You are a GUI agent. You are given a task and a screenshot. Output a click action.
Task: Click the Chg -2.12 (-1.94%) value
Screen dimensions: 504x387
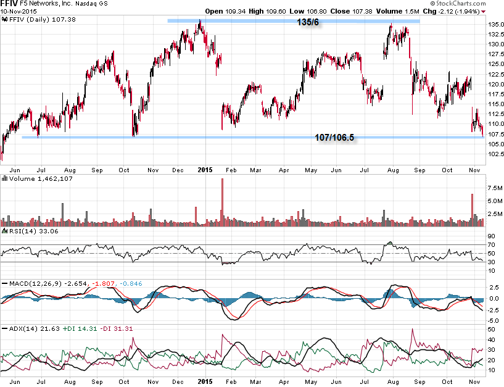[x=451, y=11]
